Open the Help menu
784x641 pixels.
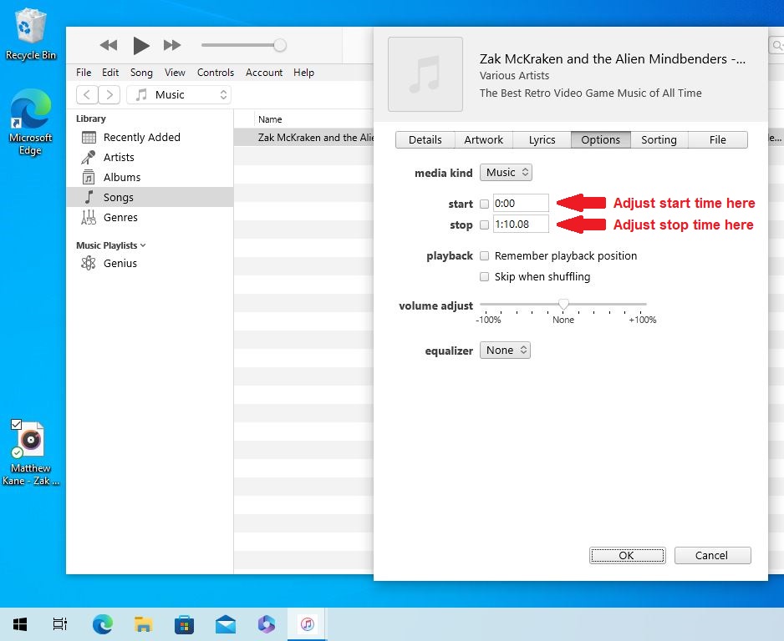click(x=303, y=73)
